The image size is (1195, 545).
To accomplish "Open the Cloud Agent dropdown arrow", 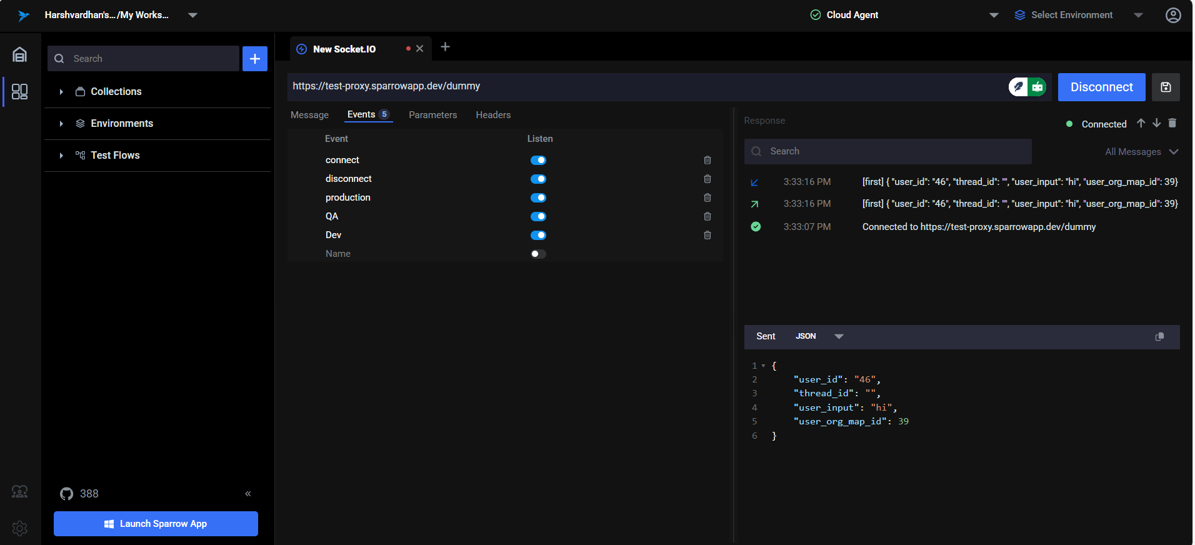I will 994,15.
